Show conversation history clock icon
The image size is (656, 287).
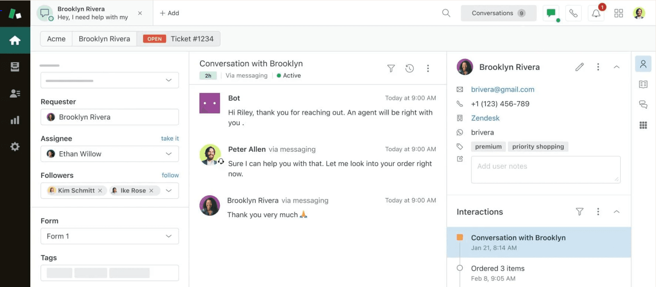click(x=409, y=68)
